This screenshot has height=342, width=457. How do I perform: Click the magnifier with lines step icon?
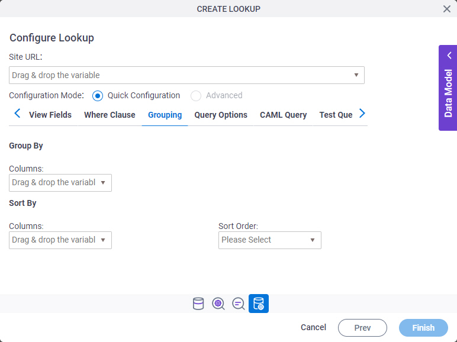pos(239,304)
